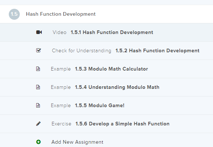
Task: Click the video camera icon for lesson 1.5.1
Action: 39,32
